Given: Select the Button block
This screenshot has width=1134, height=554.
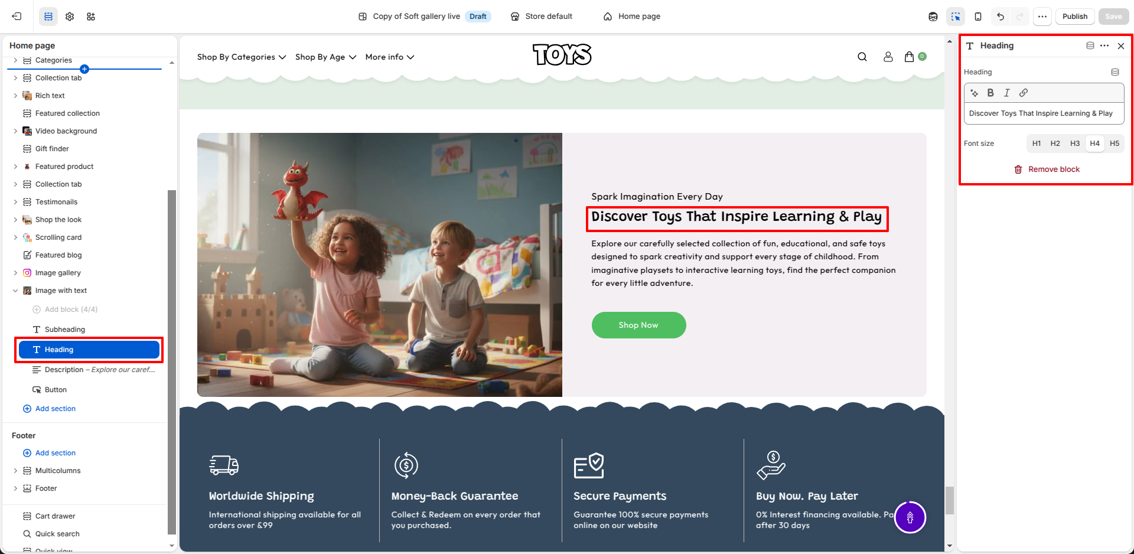Looking at the screenshot, I should (x=56, y=390).
